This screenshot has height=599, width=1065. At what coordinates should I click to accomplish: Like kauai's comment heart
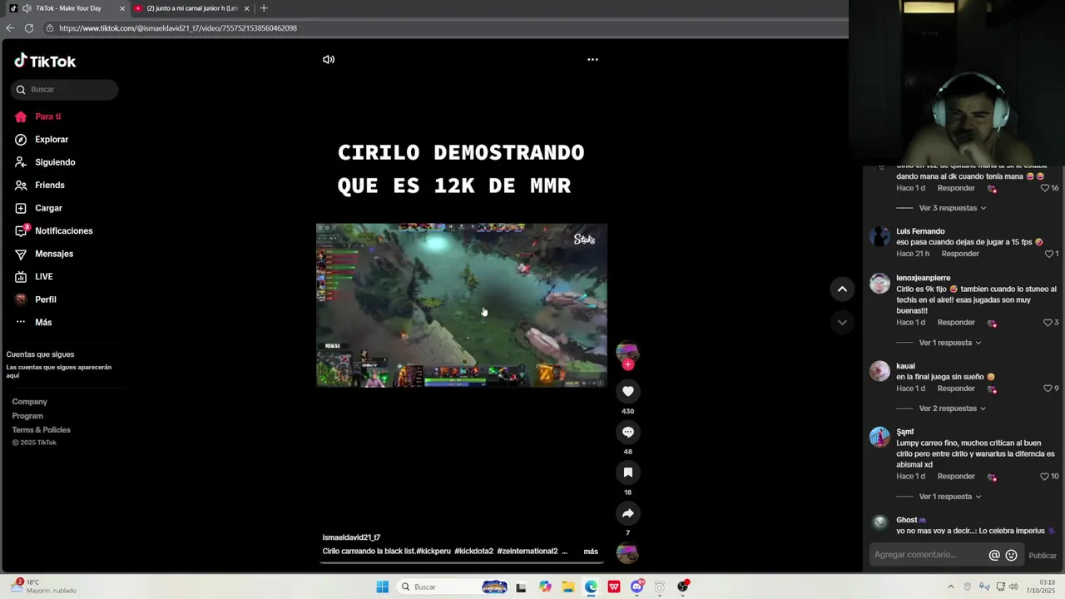point(1048,389)
